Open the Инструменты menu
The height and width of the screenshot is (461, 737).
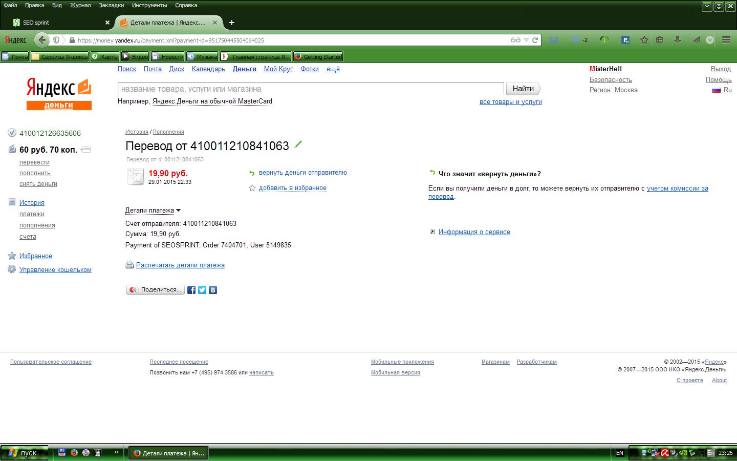149,5
